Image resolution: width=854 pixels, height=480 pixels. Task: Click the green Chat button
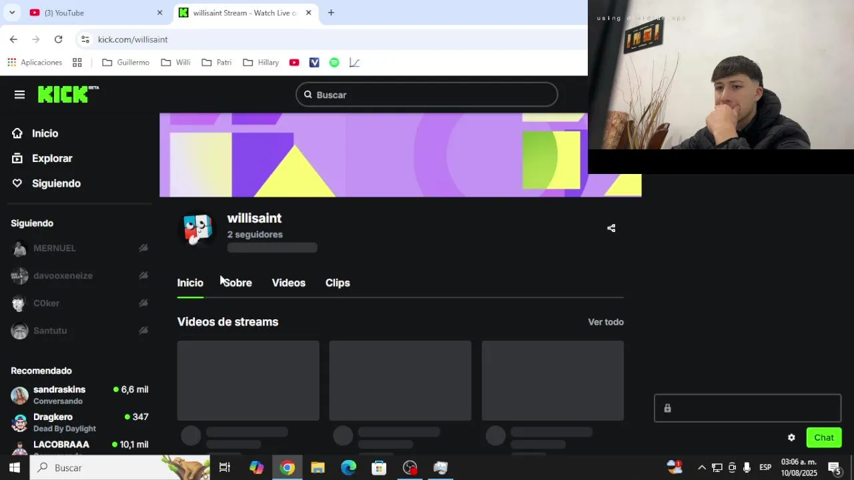tap(824, 438)
